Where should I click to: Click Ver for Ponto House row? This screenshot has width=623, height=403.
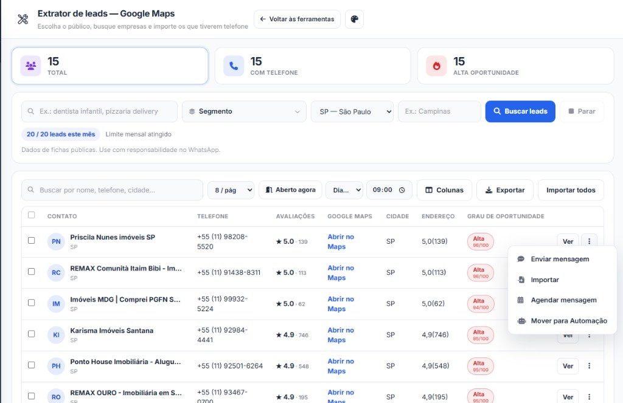[x=568, y=366]
